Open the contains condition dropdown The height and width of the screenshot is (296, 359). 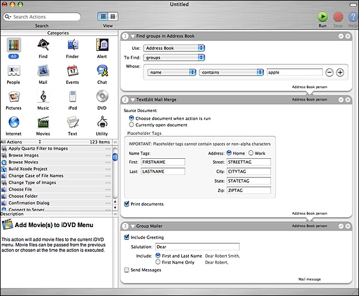231,73
